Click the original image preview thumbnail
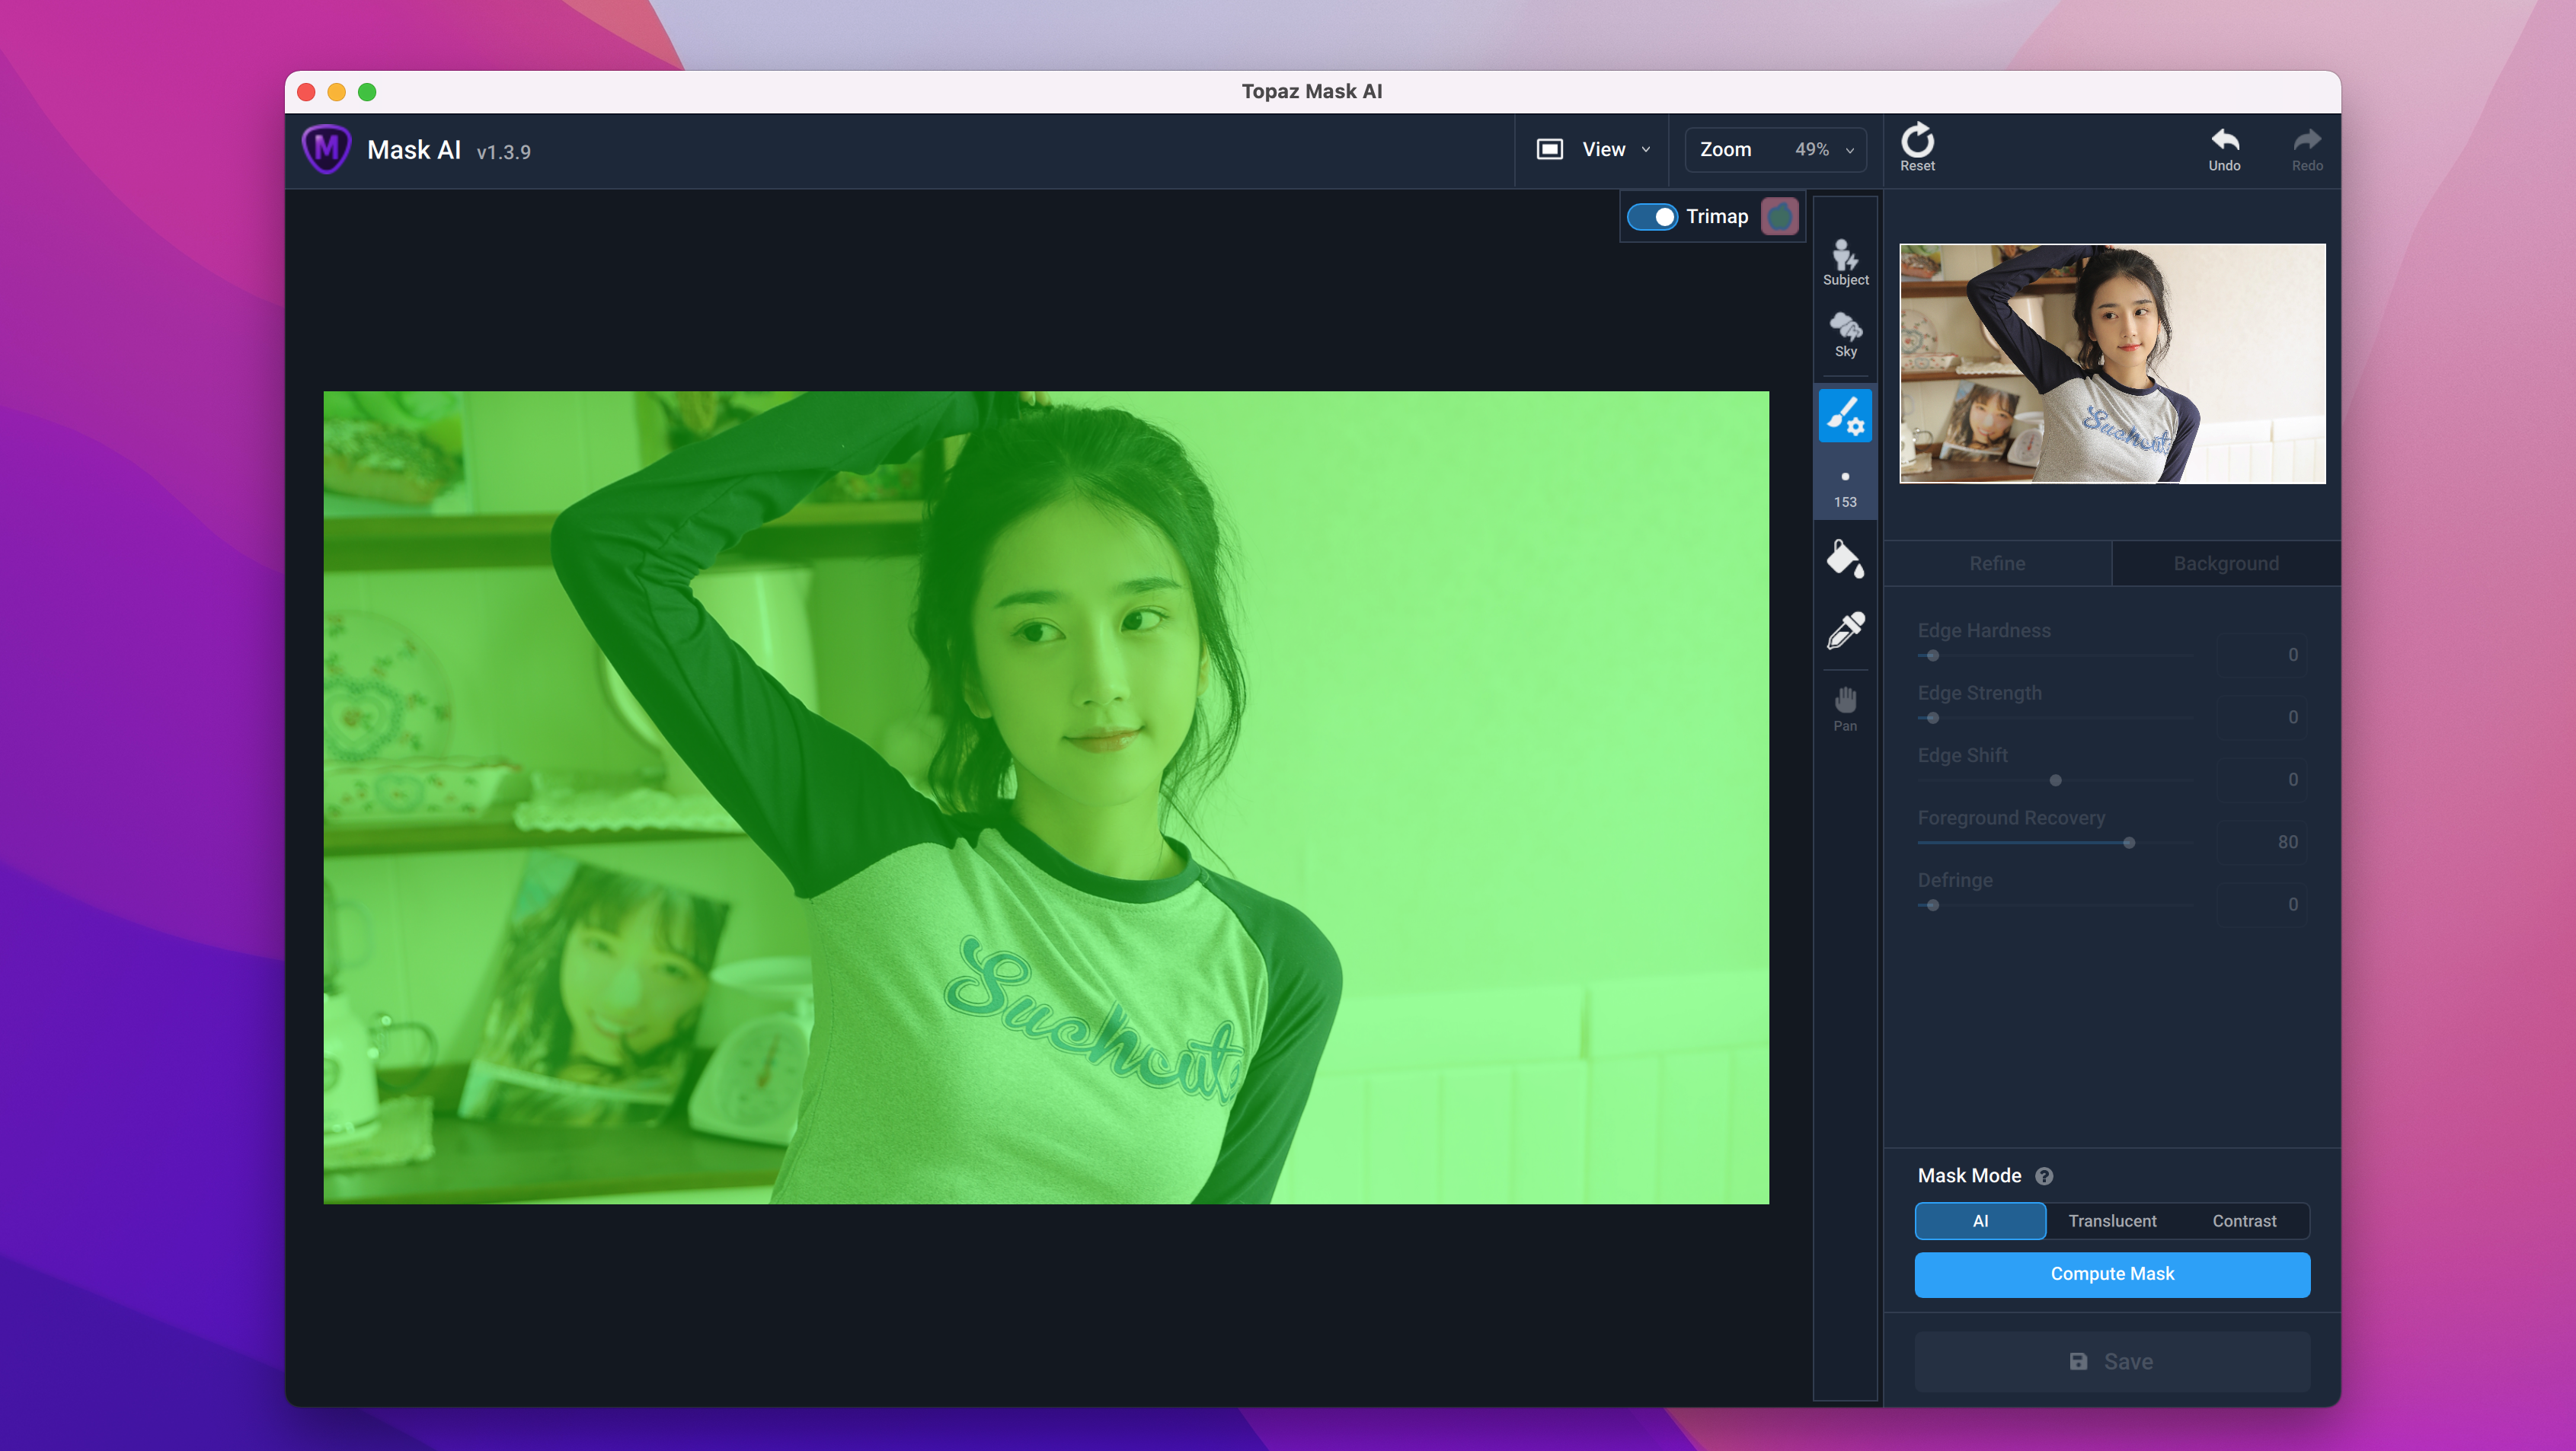The width and height of the screenshot is (2576, 1451). [2112, 362]
